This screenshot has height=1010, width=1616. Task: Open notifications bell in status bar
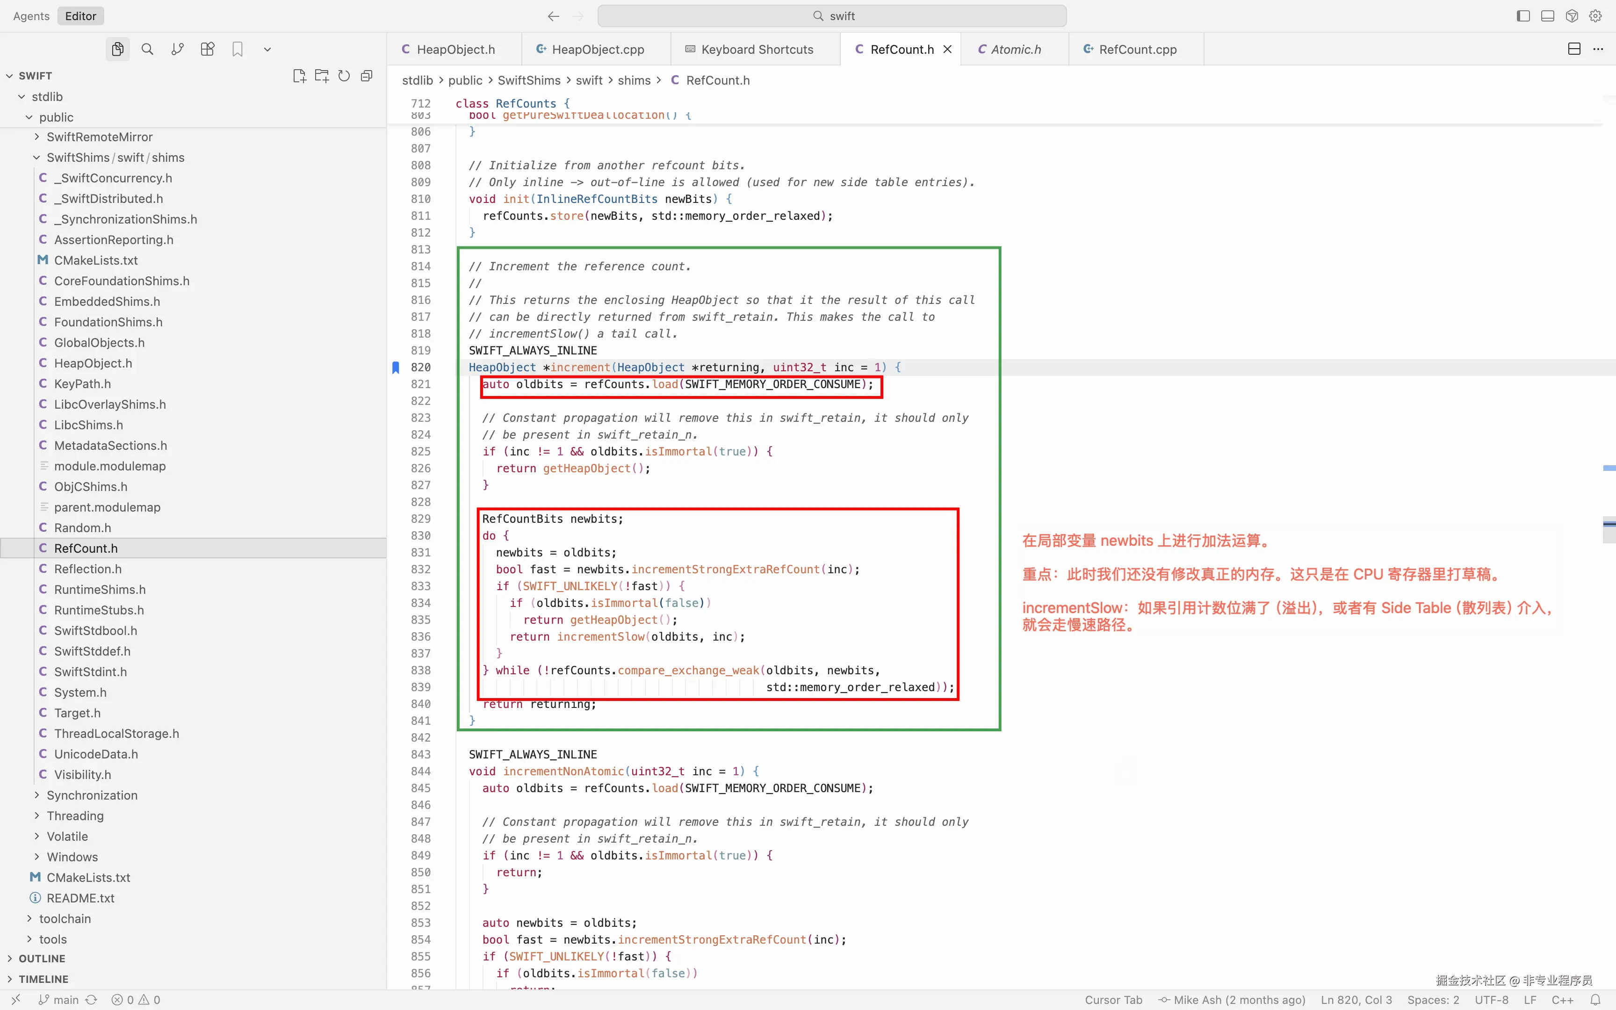[x=1595, y=1000]
